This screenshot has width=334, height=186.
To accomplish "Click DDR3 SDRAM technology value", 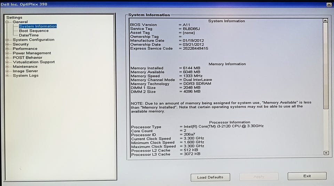I will click(x=197, y=84).
